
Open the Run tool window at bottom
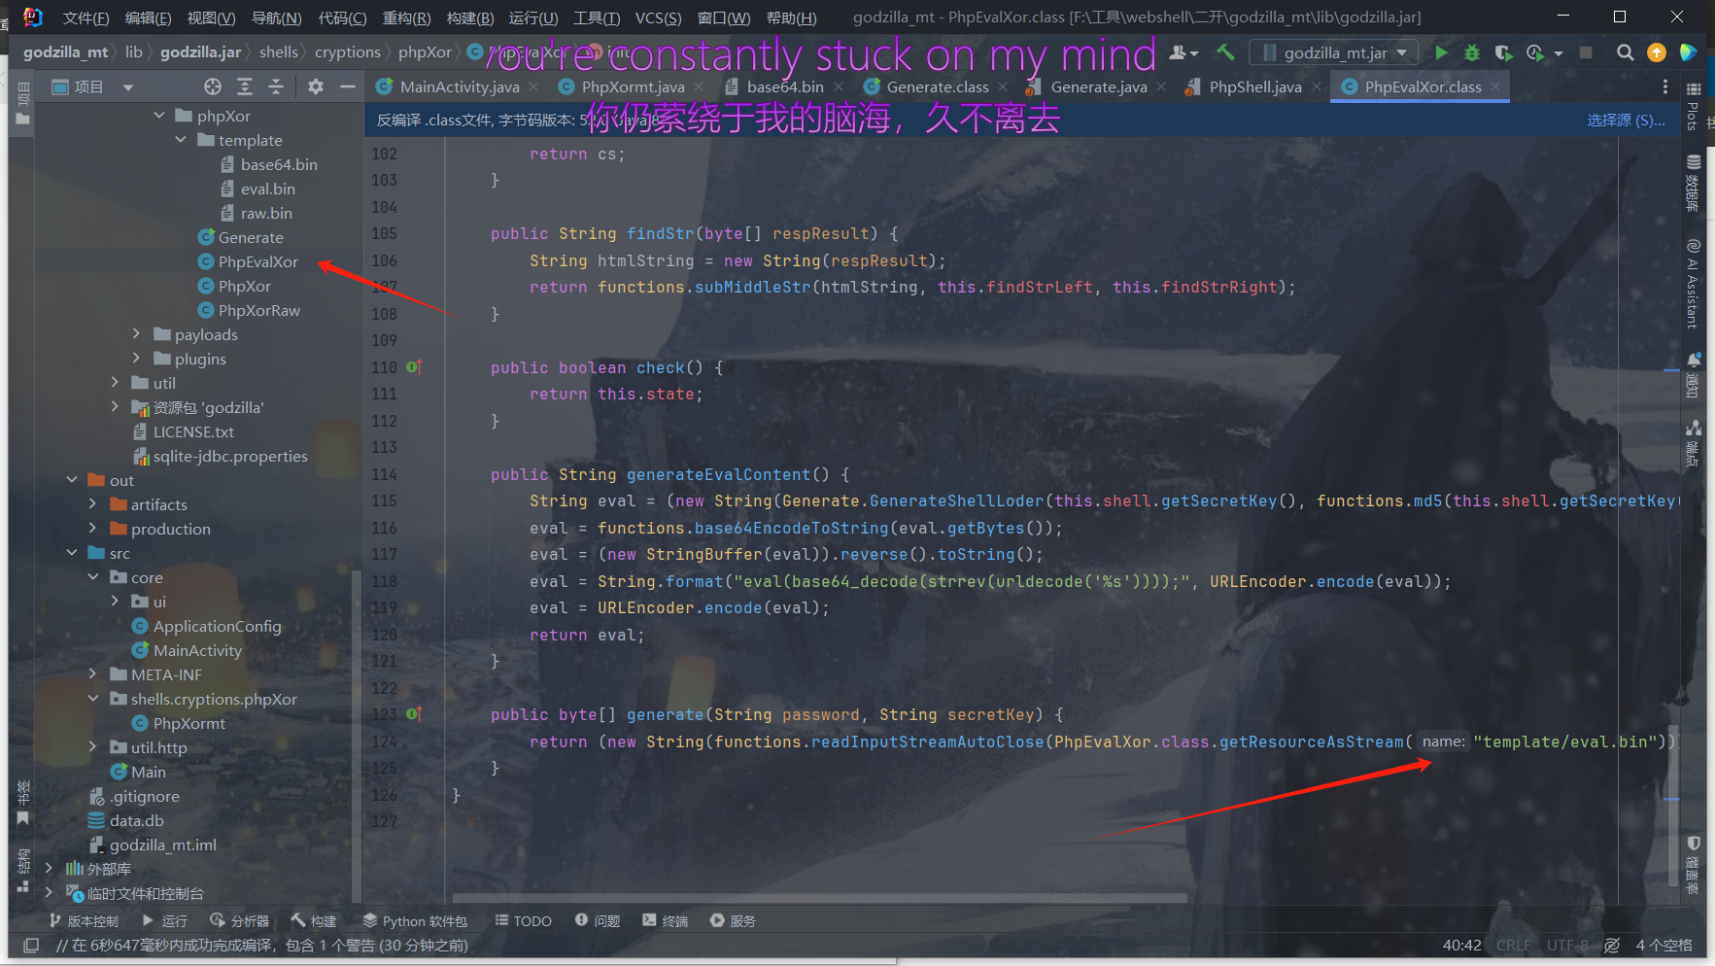164,920
